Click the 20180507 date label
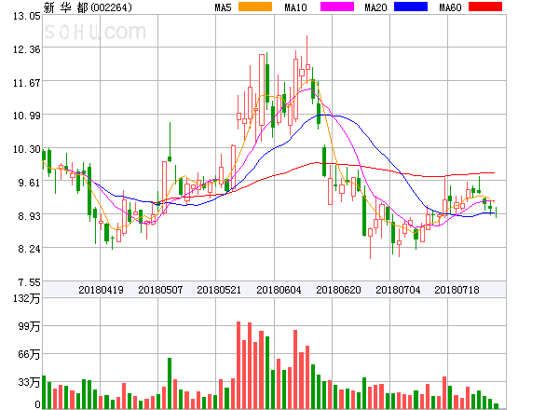The height and width of the screenshot is (410, 559). coord(160,290)
